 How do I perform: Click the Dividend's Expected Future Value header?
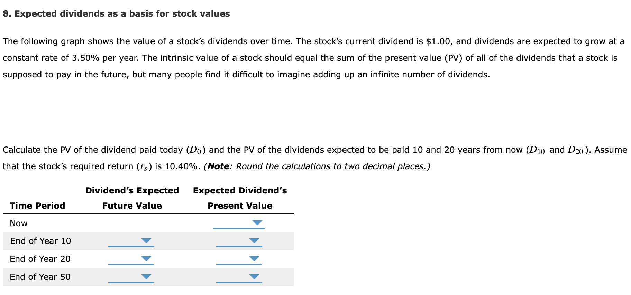pyautogui.click(x=132, y=198)
